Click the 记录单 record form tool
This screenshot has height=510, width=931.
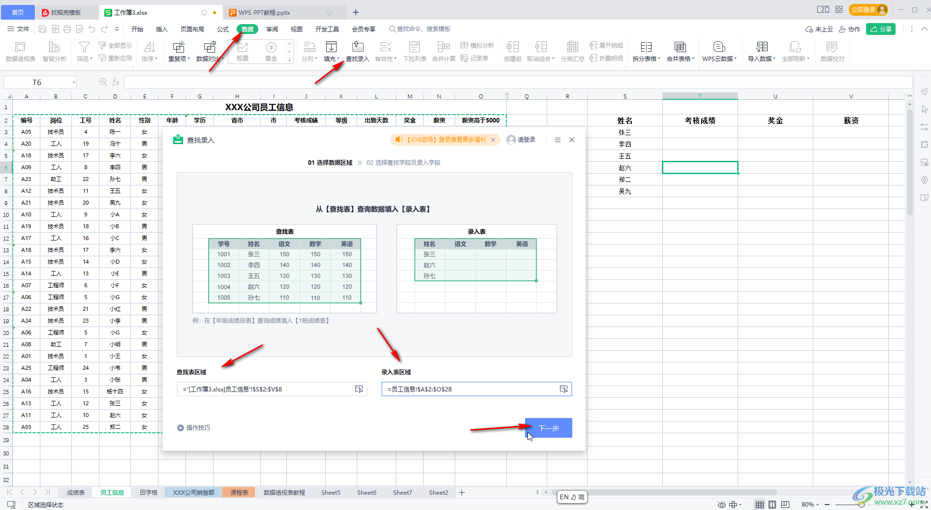(474, 58)
